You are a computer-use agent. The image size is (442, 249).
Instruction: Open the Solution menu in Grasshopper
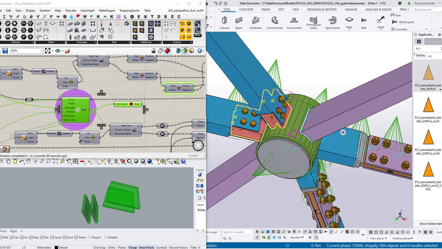[45, 11]
